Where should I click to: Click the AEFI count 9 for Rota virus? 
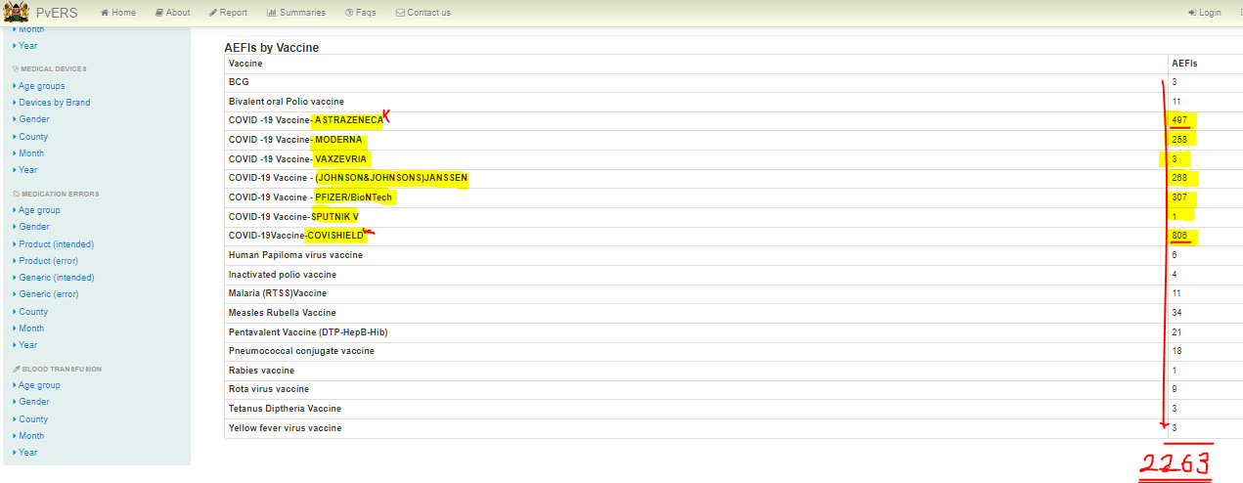pyautogui.click(x=1174, y=389)
